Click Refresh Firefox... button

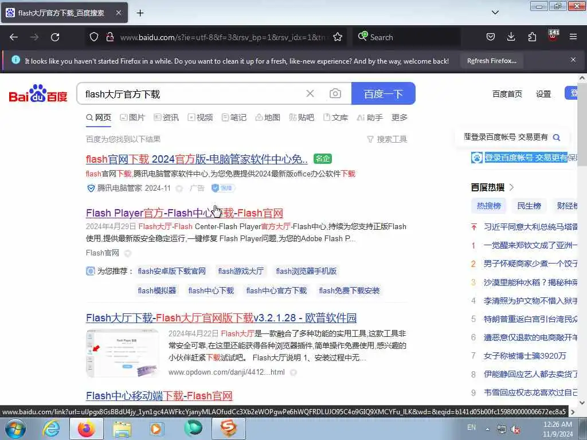491,61
